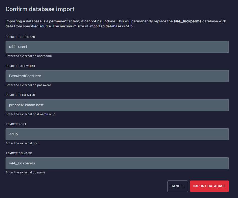Click the "Enter the external db password" hint
This screenshot has width=238, height=198.
tap(28, 85)
